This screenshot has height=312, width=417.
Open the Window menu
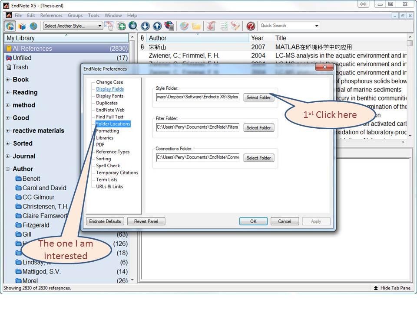(113, 16)
